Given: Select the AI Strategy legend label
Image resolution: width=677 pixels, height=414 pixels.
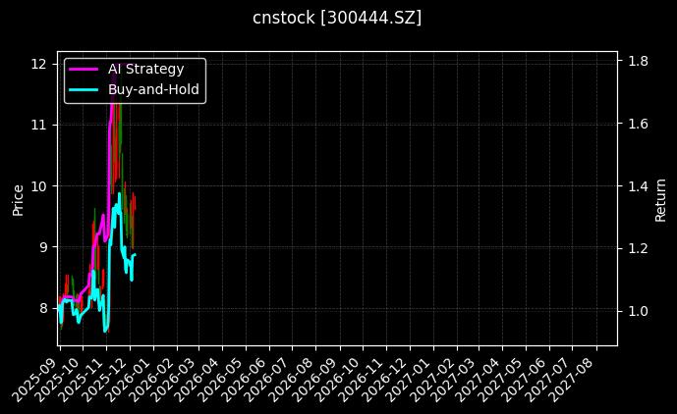Looking at the screenshot, I should click(x=146, y=69).
